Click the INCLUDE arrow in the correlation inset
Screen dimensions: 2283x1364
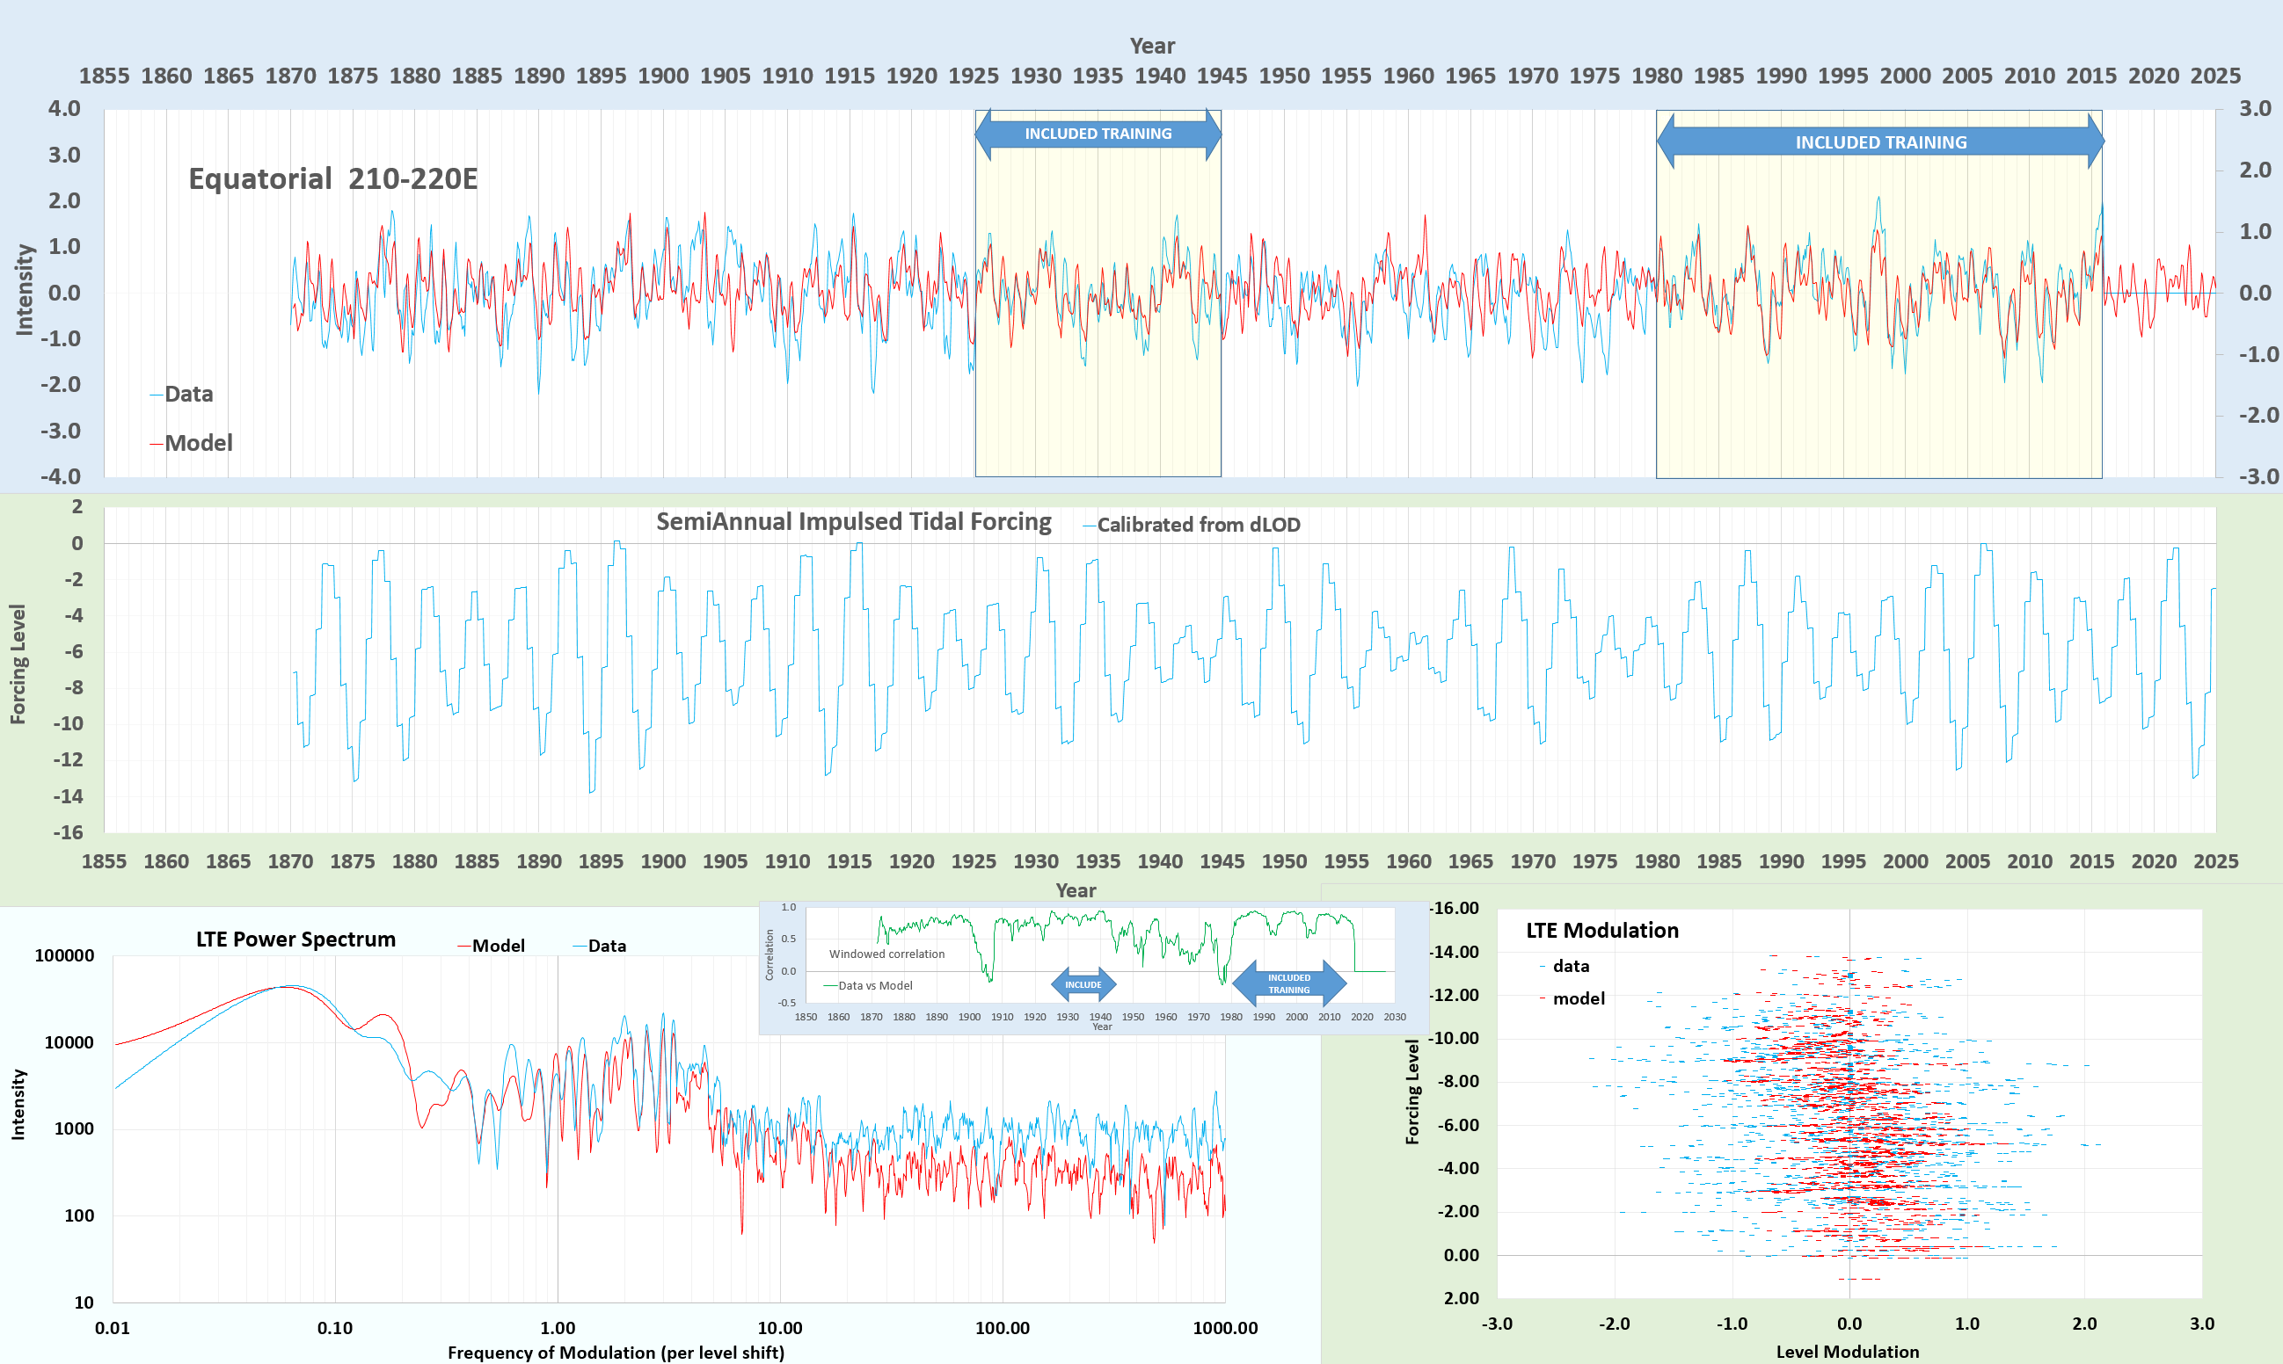pos(1083,983)
